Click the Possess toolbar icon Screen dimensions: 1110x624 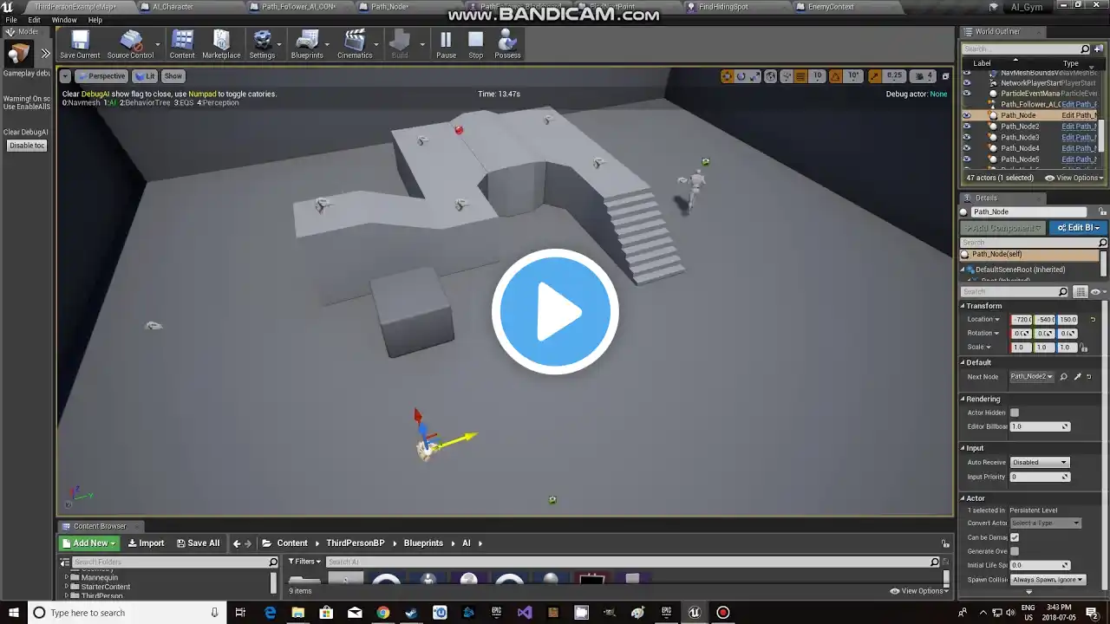pos(507,45)
